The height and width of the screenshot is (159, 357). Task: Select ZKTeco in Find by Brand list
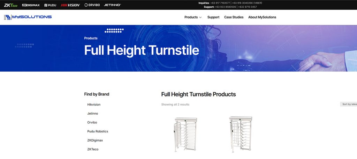pos(93,149)
